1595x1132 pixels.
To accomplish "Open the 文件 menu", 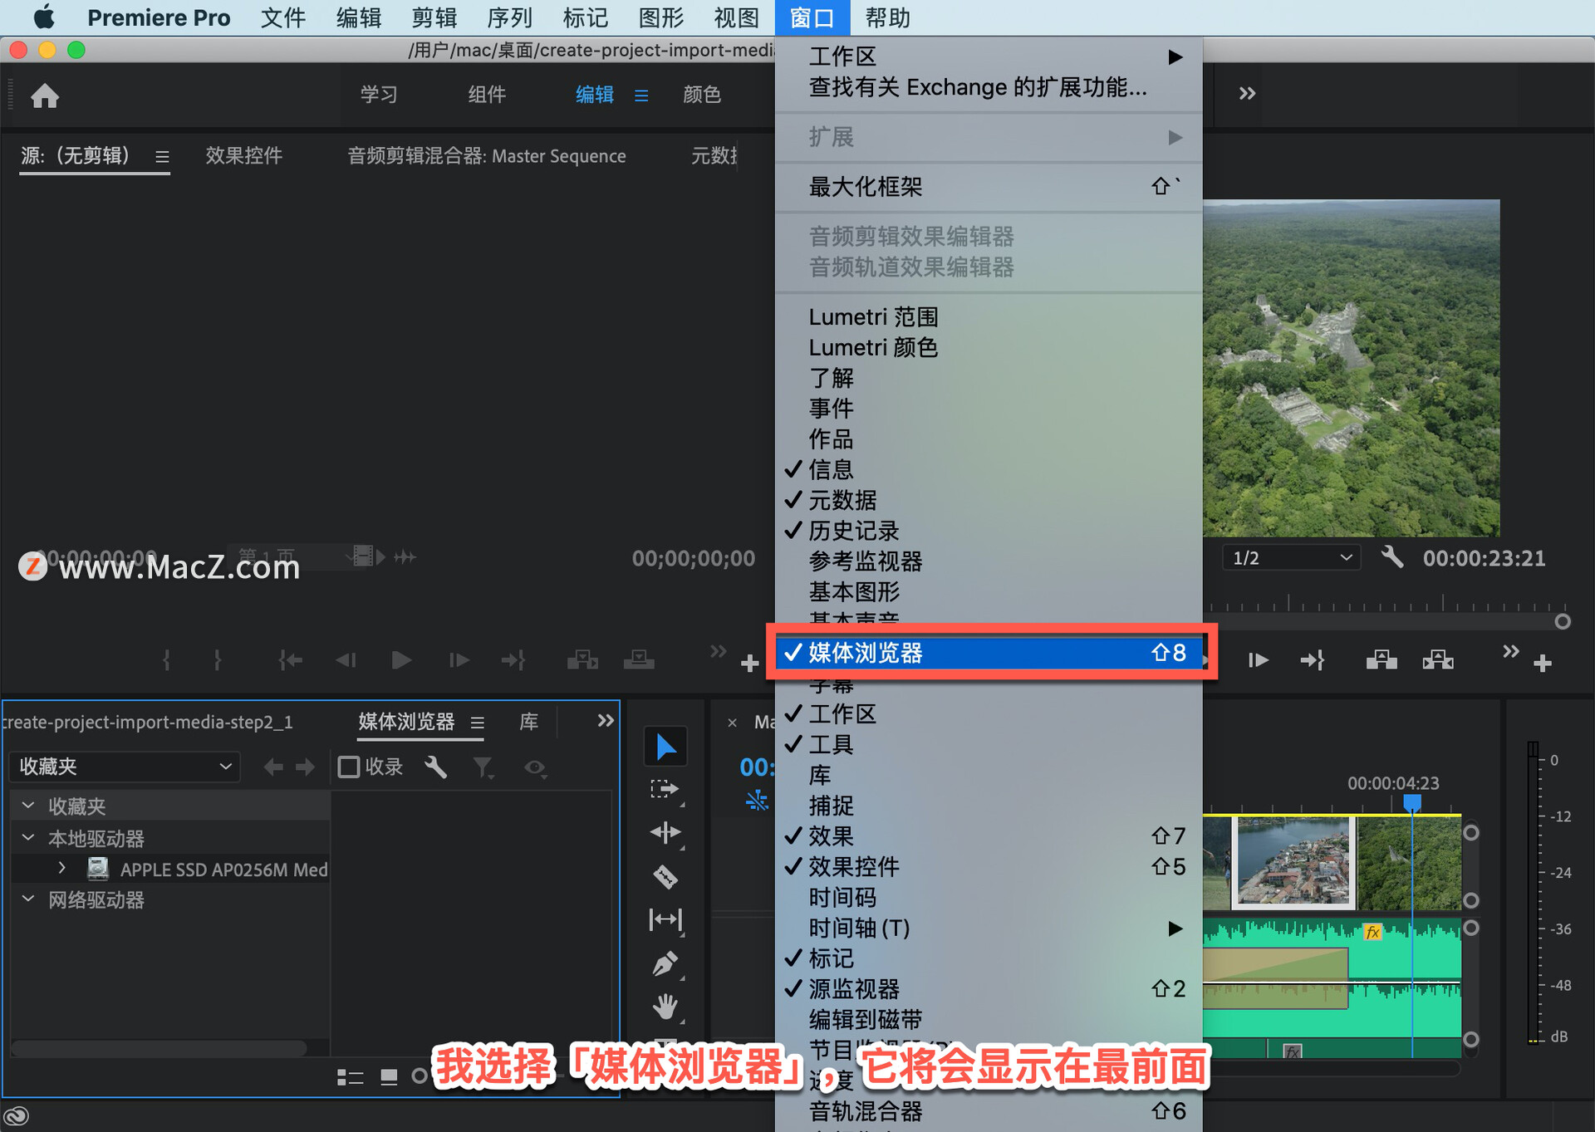I will [283, 17].
